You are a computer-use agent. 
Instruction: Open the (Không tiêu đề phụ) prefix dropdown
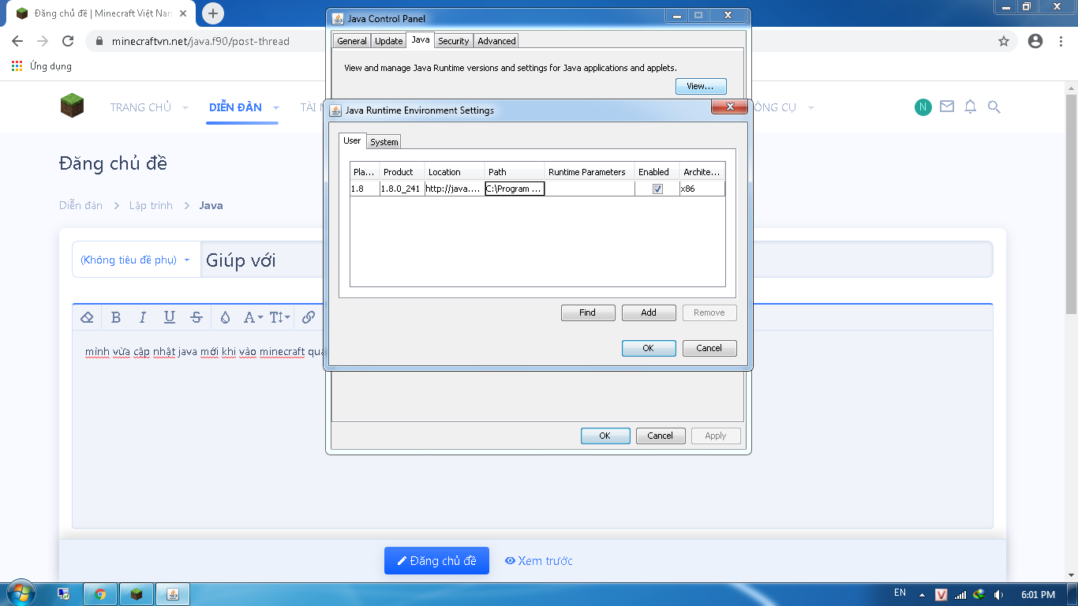[136, 260]
